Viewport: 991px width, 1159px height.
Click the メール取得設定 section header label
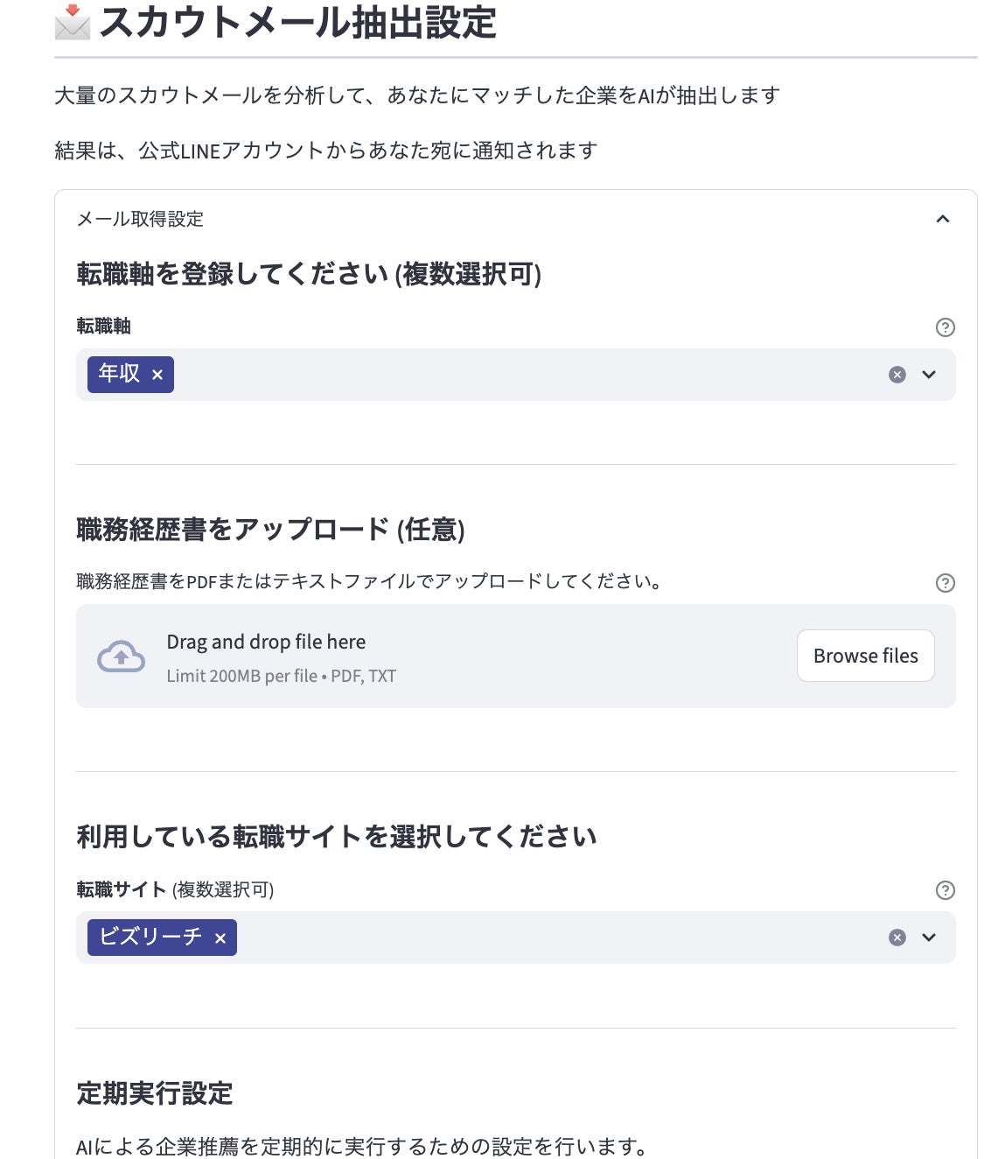(x=140, y=219)
